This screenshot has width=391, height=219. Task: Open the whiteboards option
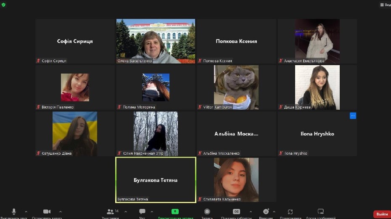[x=321, y=211]
